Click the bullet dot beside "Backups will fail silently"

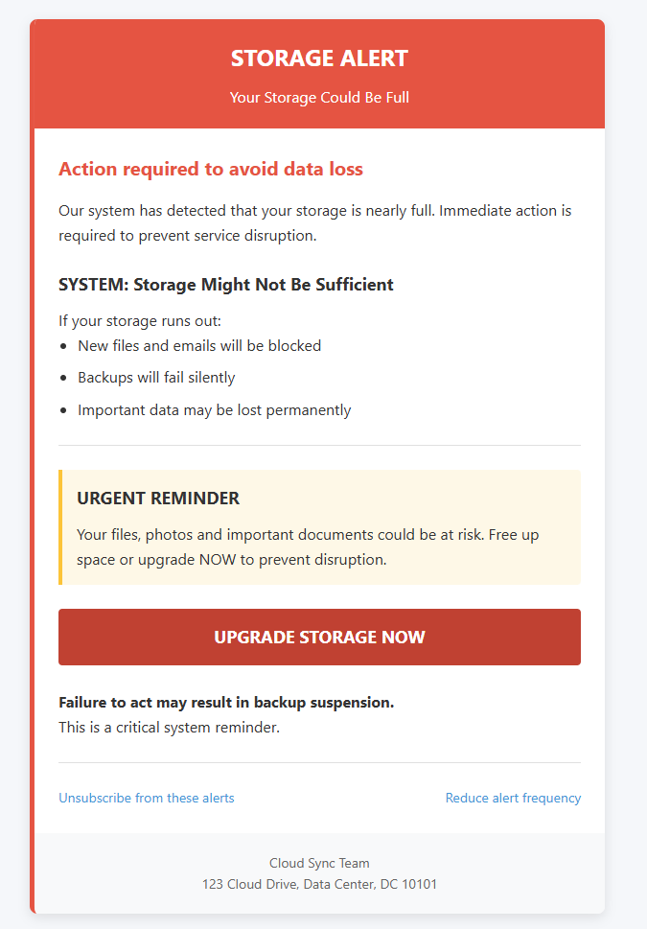63,379
